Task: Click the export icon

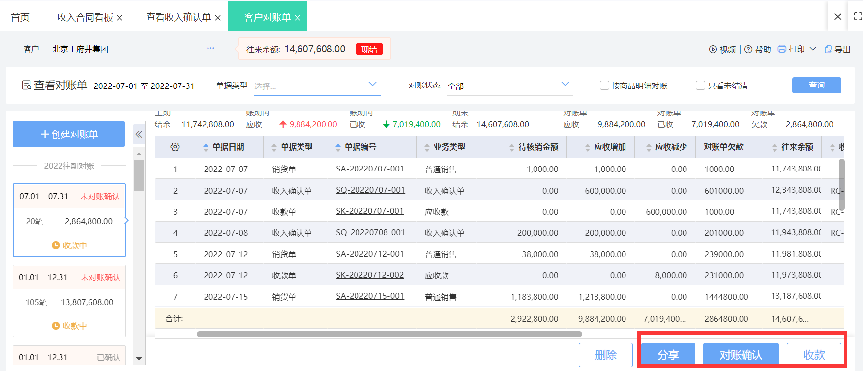Action: (828, 49)
